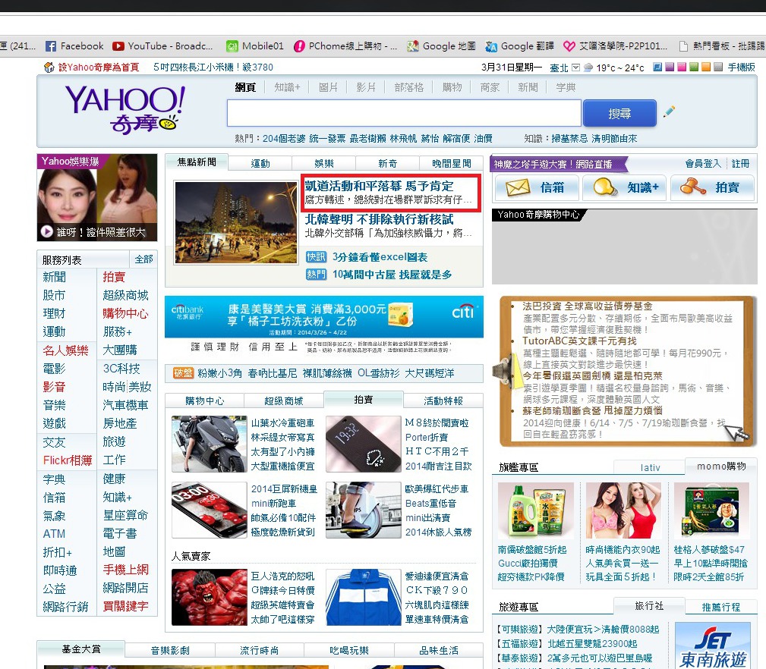766x669 pixels.
Task: Click the 搜尋 search button
Action: [x=619, y=114]
